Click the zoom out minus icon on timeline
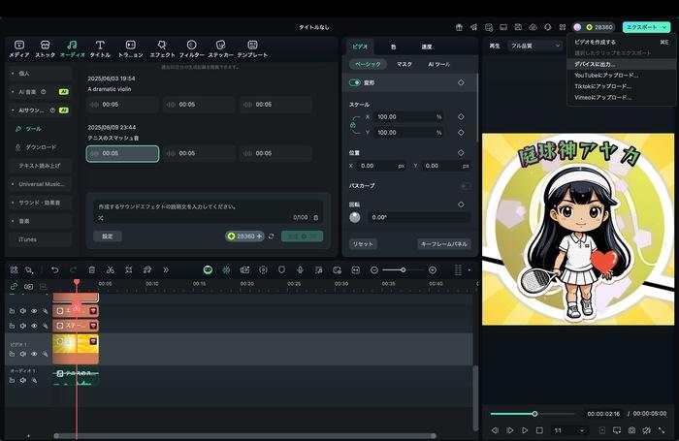 click(374, 270)
